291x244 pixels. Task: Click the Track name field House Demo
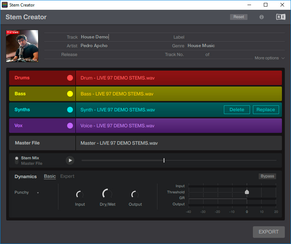coord(95,37)
